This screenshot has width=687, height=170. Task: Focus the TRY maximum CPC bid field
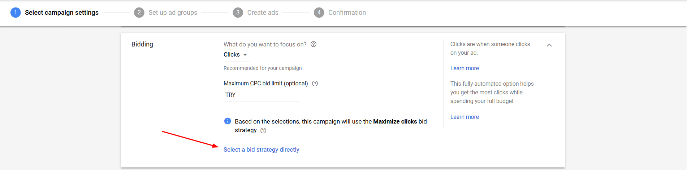pos(262,95)
